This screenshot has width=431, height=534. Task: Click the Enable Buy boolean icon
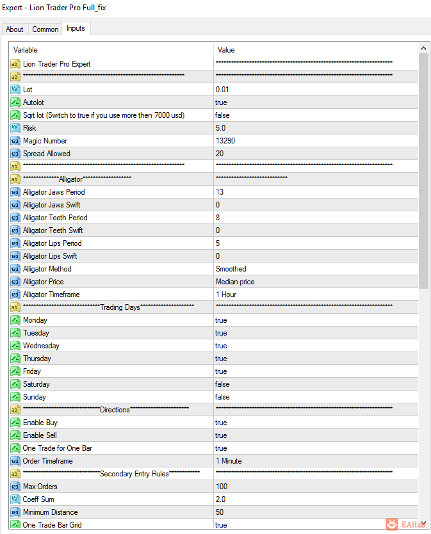coord(15,423)
